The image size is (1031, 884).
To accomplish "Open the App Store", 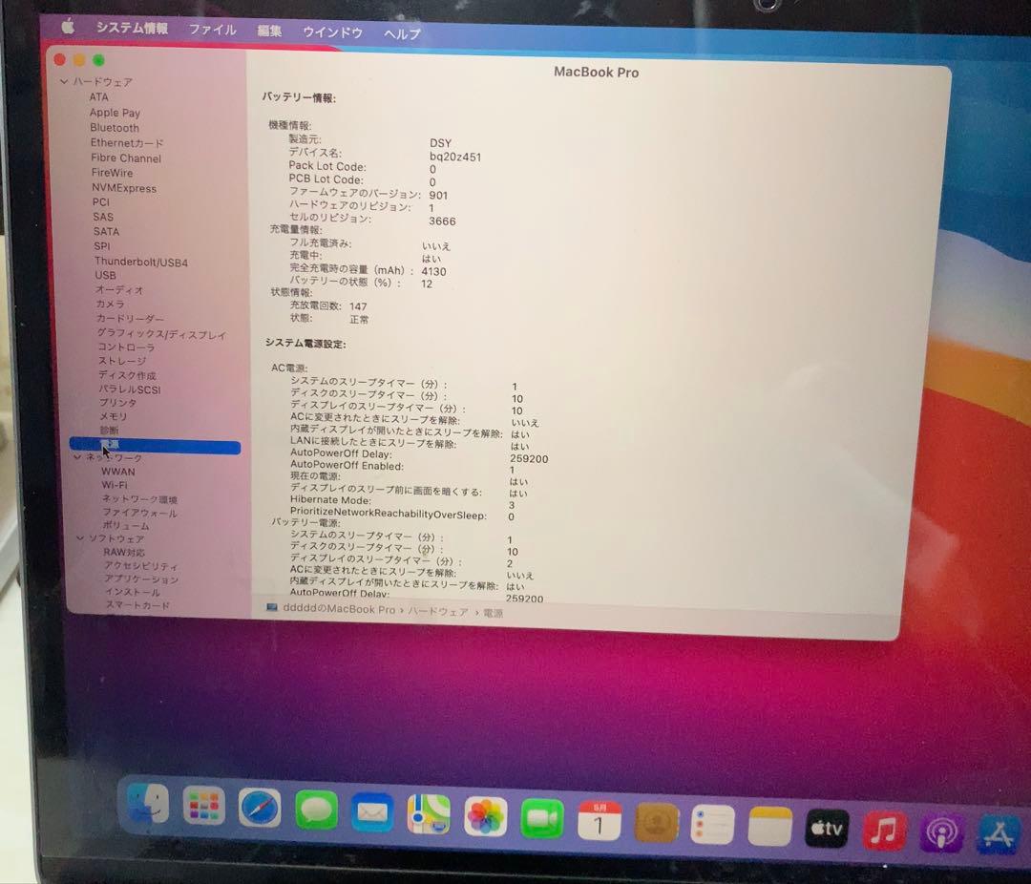I will 998,829.
